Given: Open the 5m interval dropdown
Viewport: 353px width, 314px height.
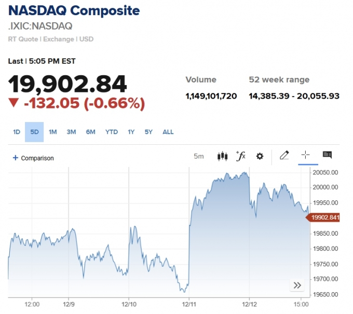Looking at the screenshot, I should coord(199,156).
